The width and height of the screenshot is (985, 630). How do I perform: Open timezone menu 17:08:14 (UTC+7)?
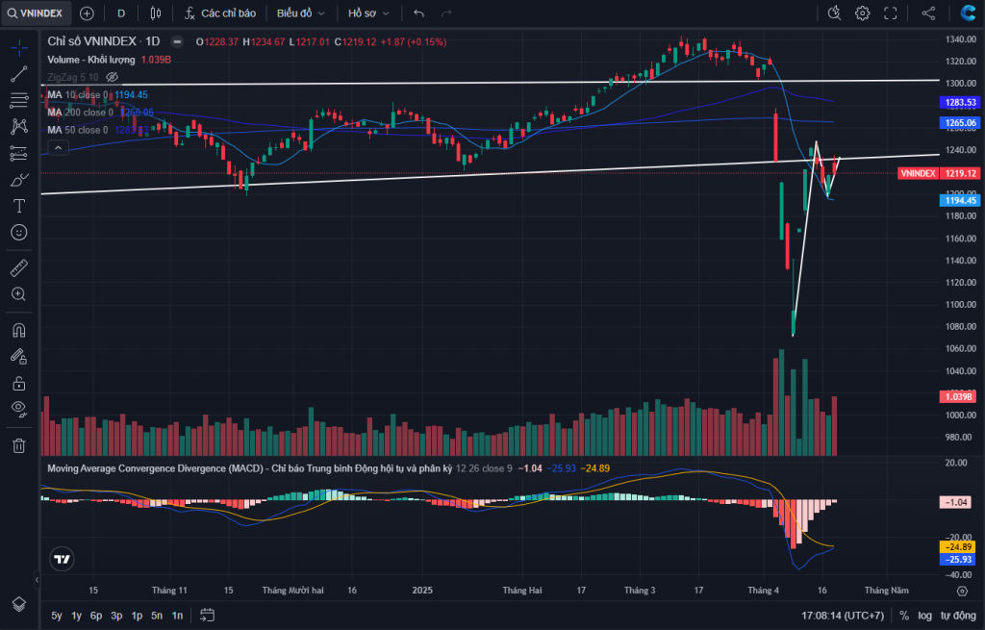click(843, 616)
